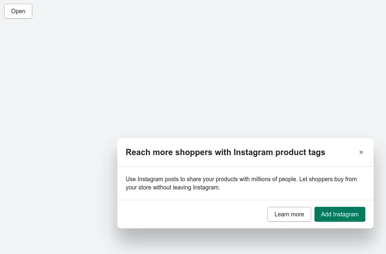The width and height of the screenshot is (386, 254).
Task: Click the description paragraph in the dialog
Action: [x=241, y=183]
